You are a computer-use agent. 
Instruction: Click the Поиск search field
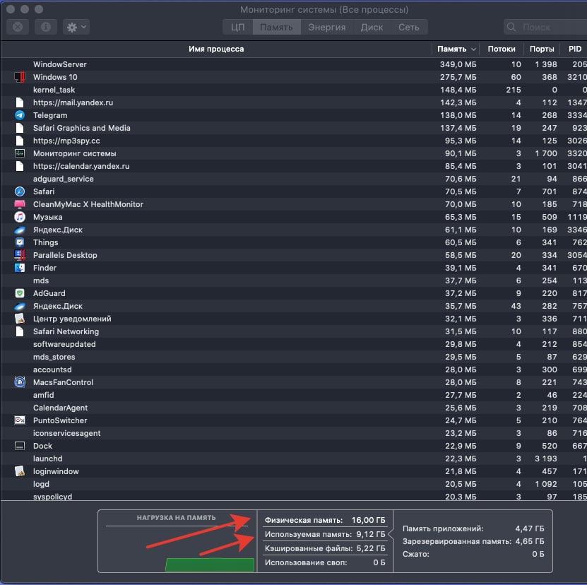[546, 28]
